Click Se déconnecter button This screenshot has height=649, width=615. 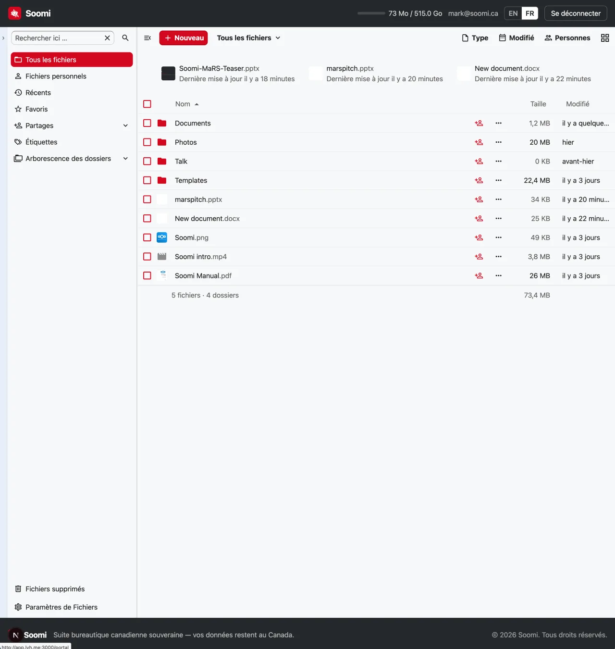click(576, 13)
